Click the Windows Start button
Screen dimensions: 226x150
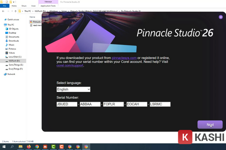pyautogui.click(x=4, y=147)
